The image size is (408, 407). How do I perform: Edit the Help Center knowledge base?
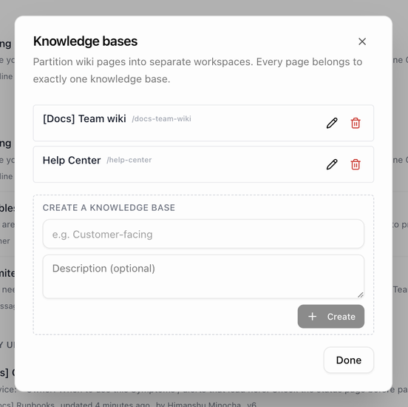[x=332, y=164]
